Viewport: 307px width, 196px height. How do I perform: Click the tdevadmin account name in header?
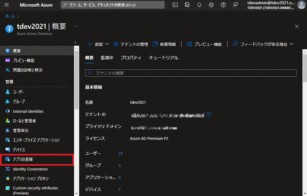click(x=271, y=3)
